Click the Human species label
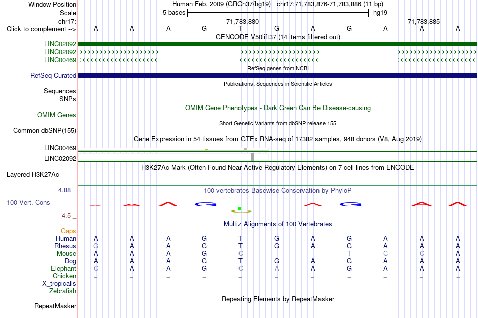Viewport: 478px width, 318px height. point(66,238)
